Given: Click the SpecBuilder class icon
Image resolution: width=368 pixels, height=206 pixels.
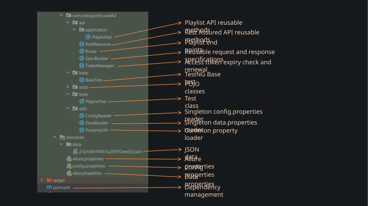Looking at the screenshot, I should [x=82, y=58].
